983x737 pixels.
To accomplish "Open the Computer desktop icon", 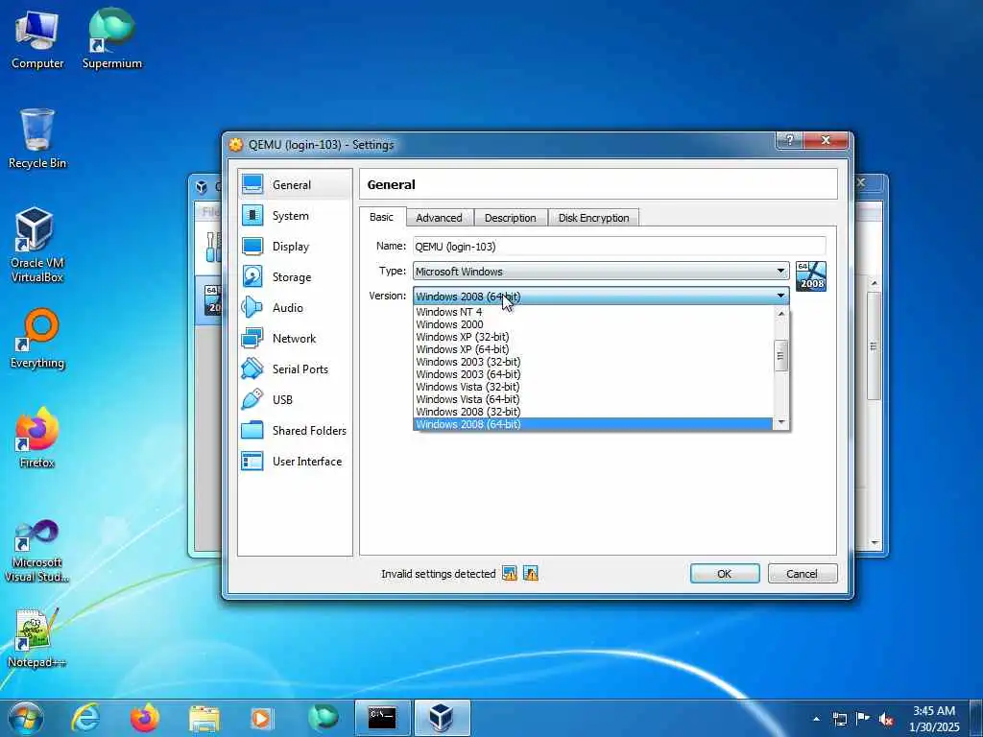I will tap(37, 40).
